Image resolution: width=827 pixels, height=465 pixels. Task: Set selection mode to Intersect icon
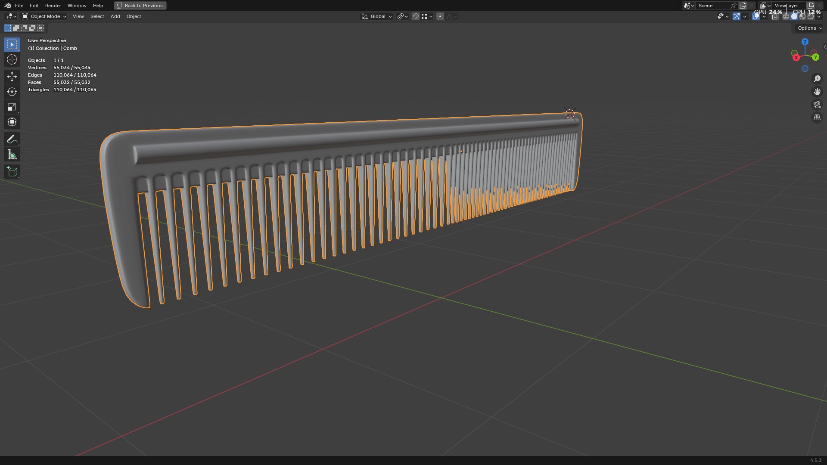coord(40,28)
